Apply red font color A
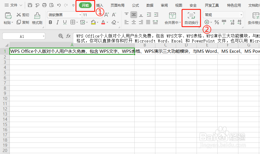This screenshot has height=154, width=260. [103, 22]
